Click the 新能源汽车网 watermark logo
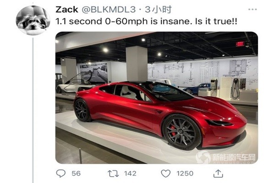 (226, 157)
